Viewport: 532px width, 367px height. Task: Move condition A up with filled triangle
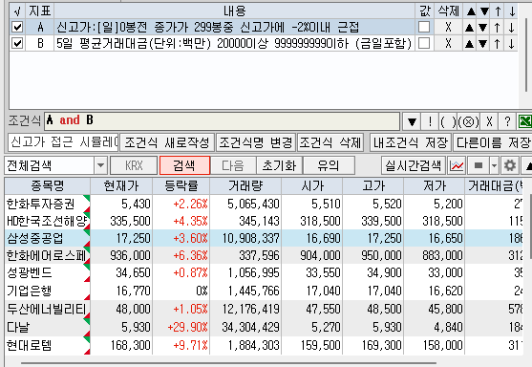click(x=470, y=28)
